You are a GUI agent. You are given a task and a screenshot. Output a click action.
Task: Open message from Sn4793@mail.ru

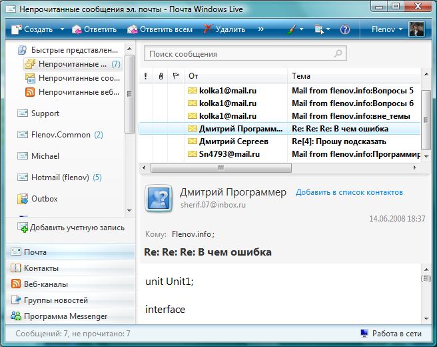pyautogui.click(x=280, y=154)
